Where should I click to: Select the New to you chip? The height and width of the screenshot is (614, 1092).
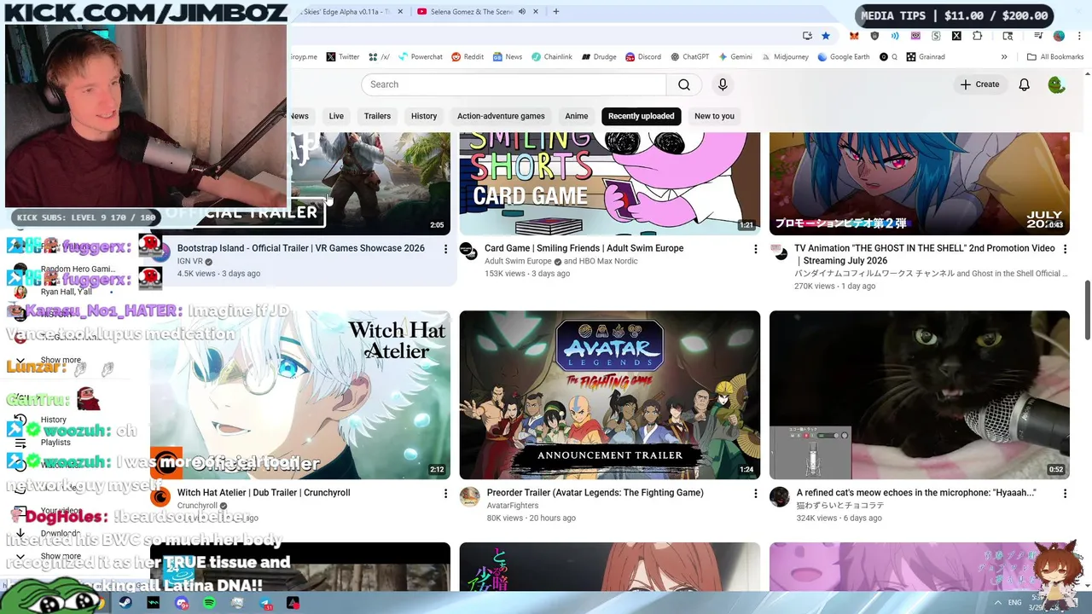714,116
